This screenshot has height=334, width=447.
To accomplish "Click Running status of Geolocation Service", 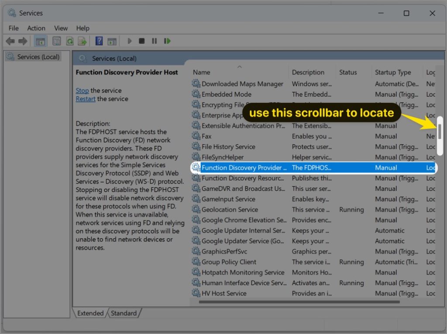I will tap(351, 209).
